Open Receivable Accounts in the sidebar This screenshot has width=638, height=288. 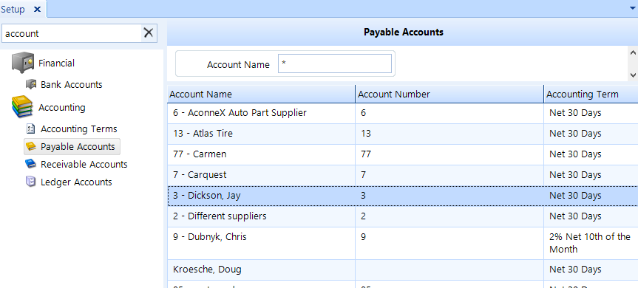(84, 164)
